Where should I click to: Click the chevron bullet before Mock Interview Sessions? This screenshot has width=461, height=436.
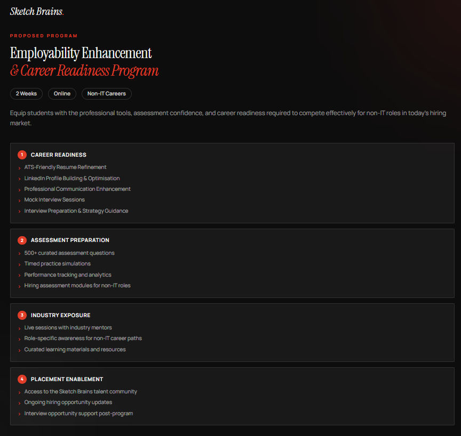[x=19, y=201]
